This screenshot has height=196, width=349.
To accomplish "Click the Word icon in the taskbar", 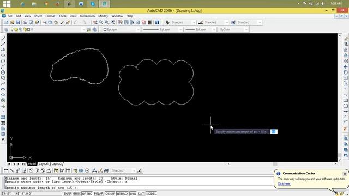I will [81, 4].
